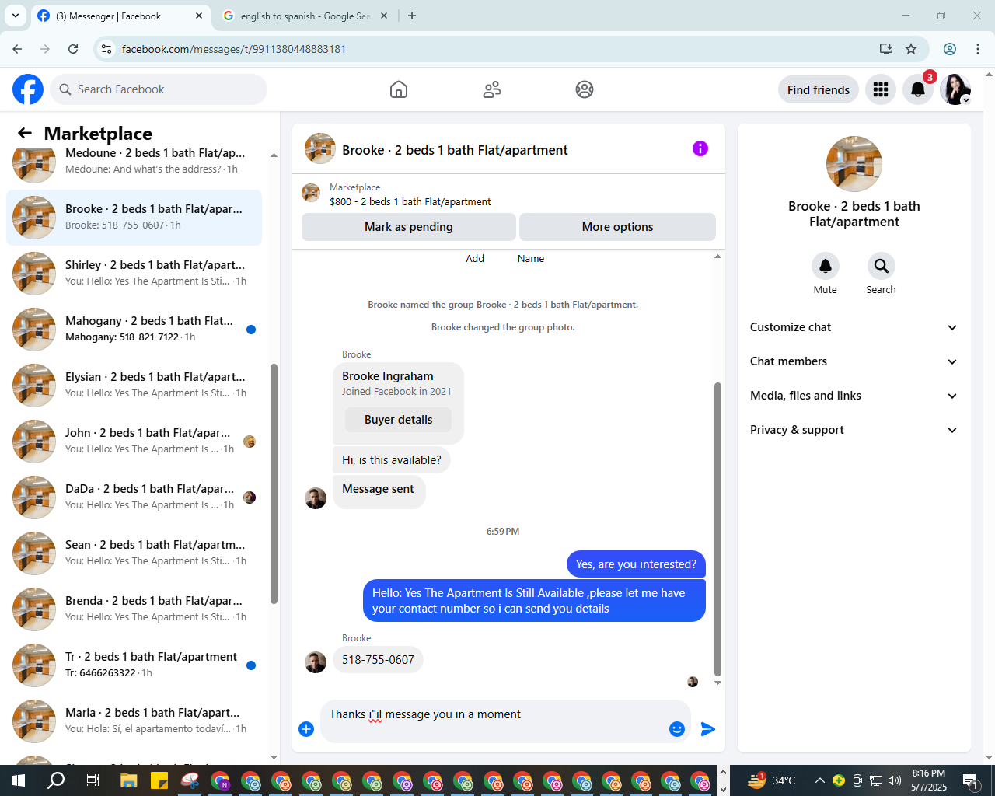Open File Explorer from the taskbar
Screen dimensions: 995x796
coord(128,780)
